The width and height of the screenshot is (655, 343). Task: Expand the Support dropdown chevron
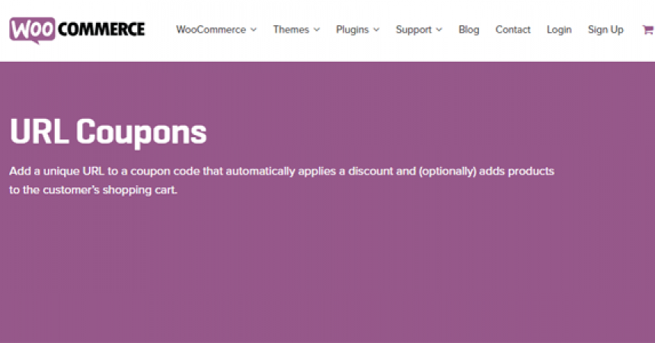(x=439, y=30)
